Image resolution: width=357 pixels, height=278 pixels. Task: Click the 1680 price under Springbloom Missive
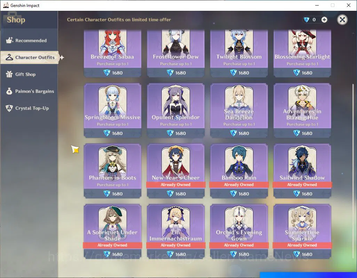(112, 133)
